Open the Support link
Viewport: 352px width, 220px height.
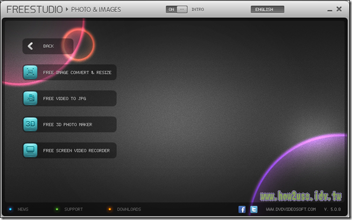73,209
